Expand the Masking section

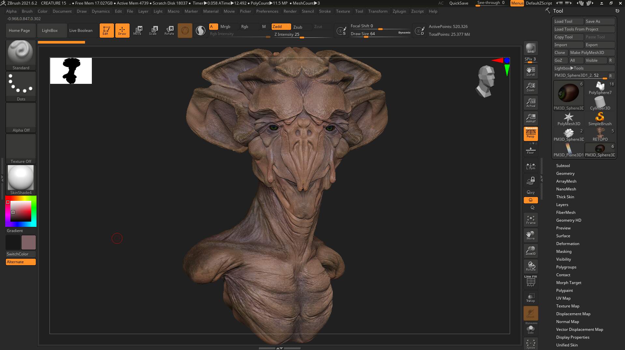click(564, 252)
